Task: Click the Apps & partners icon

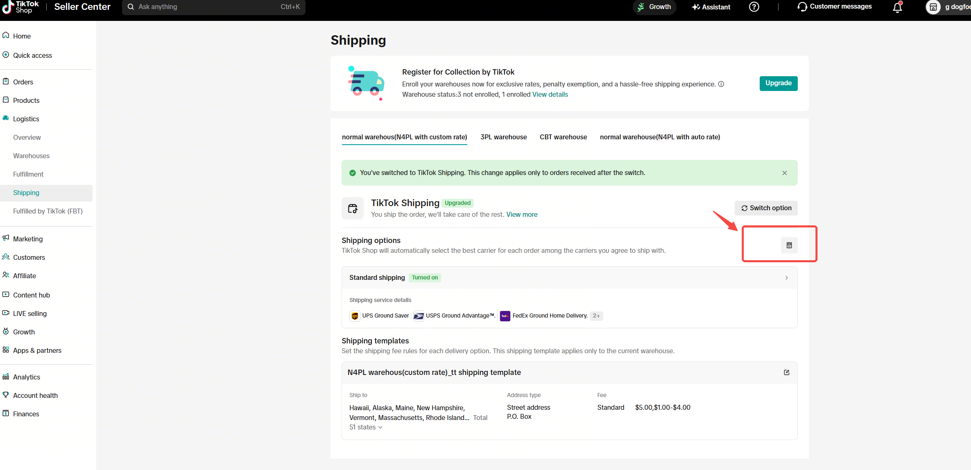Action: coord(6,350)
